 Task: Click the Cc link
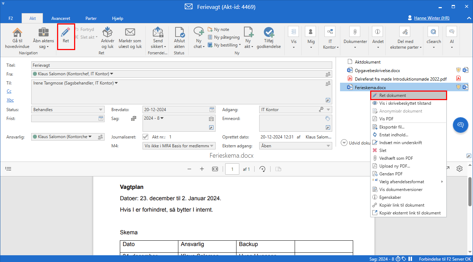9,92
